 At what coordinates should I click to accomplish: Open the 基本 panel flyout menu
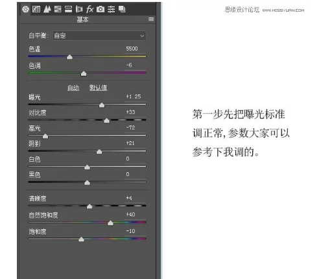click(151, 19)
